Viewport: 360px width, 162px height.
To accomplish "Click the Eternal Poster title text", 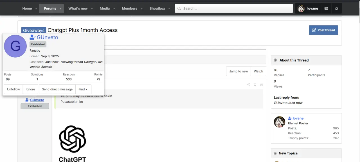I will click(x=298, y=123).
